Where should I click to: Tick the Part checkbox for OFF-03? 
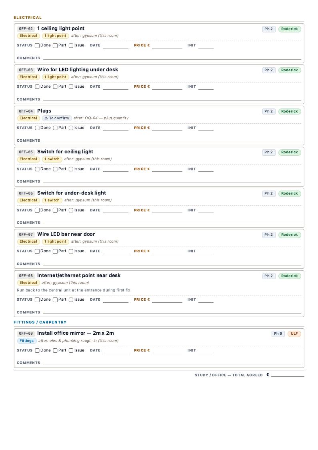(x=55, y=86)
